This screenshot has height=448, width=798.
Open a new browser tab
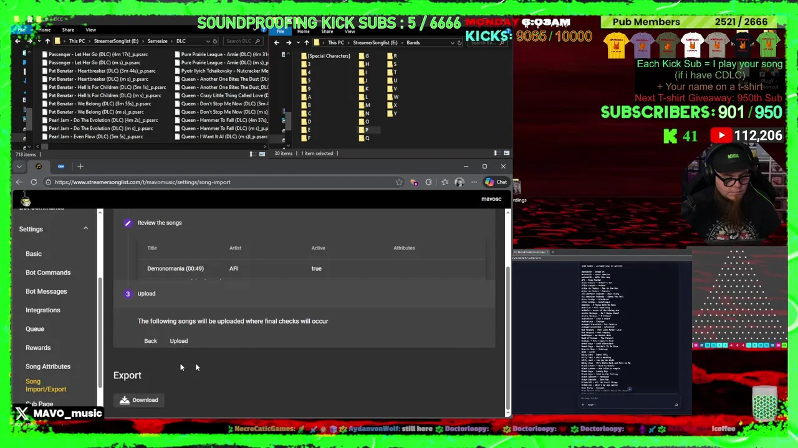click(x=80, y=166)
